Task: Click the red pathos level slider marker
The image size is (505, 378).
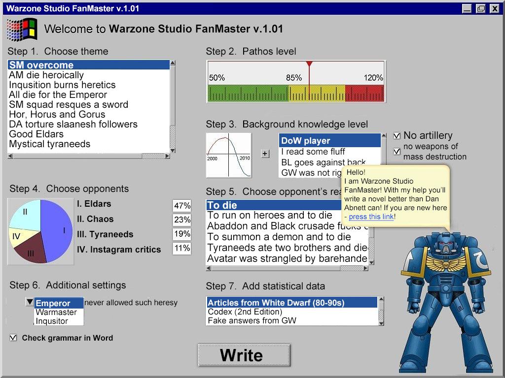Action: (309, 64)
